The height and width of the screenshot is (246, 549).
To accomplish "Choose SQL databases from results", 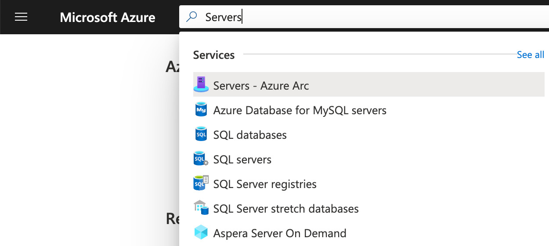I will pyautogui.click(x=369, y=134).
